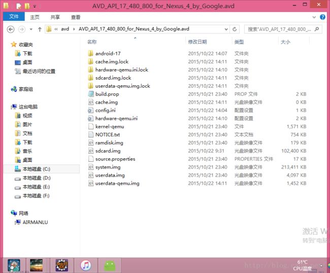Select 收藏夹 in navigation pane
Viewport: 330px width, 273px height.
coord(26,44)
